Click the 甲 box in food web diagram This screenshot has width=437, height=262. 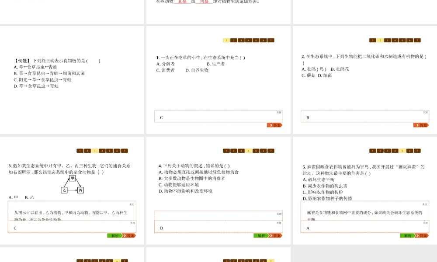click(x=73, y=178)
